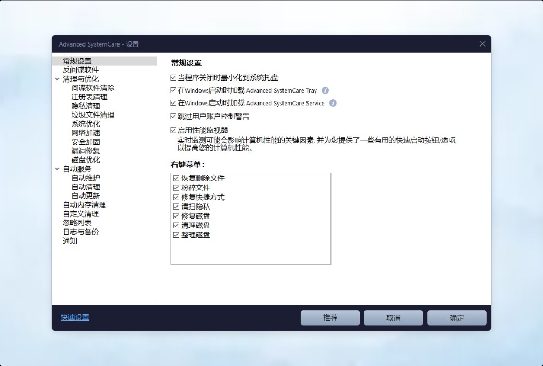Open 自动清理 settings
The image size is (543, 366).
click(86, 187)
